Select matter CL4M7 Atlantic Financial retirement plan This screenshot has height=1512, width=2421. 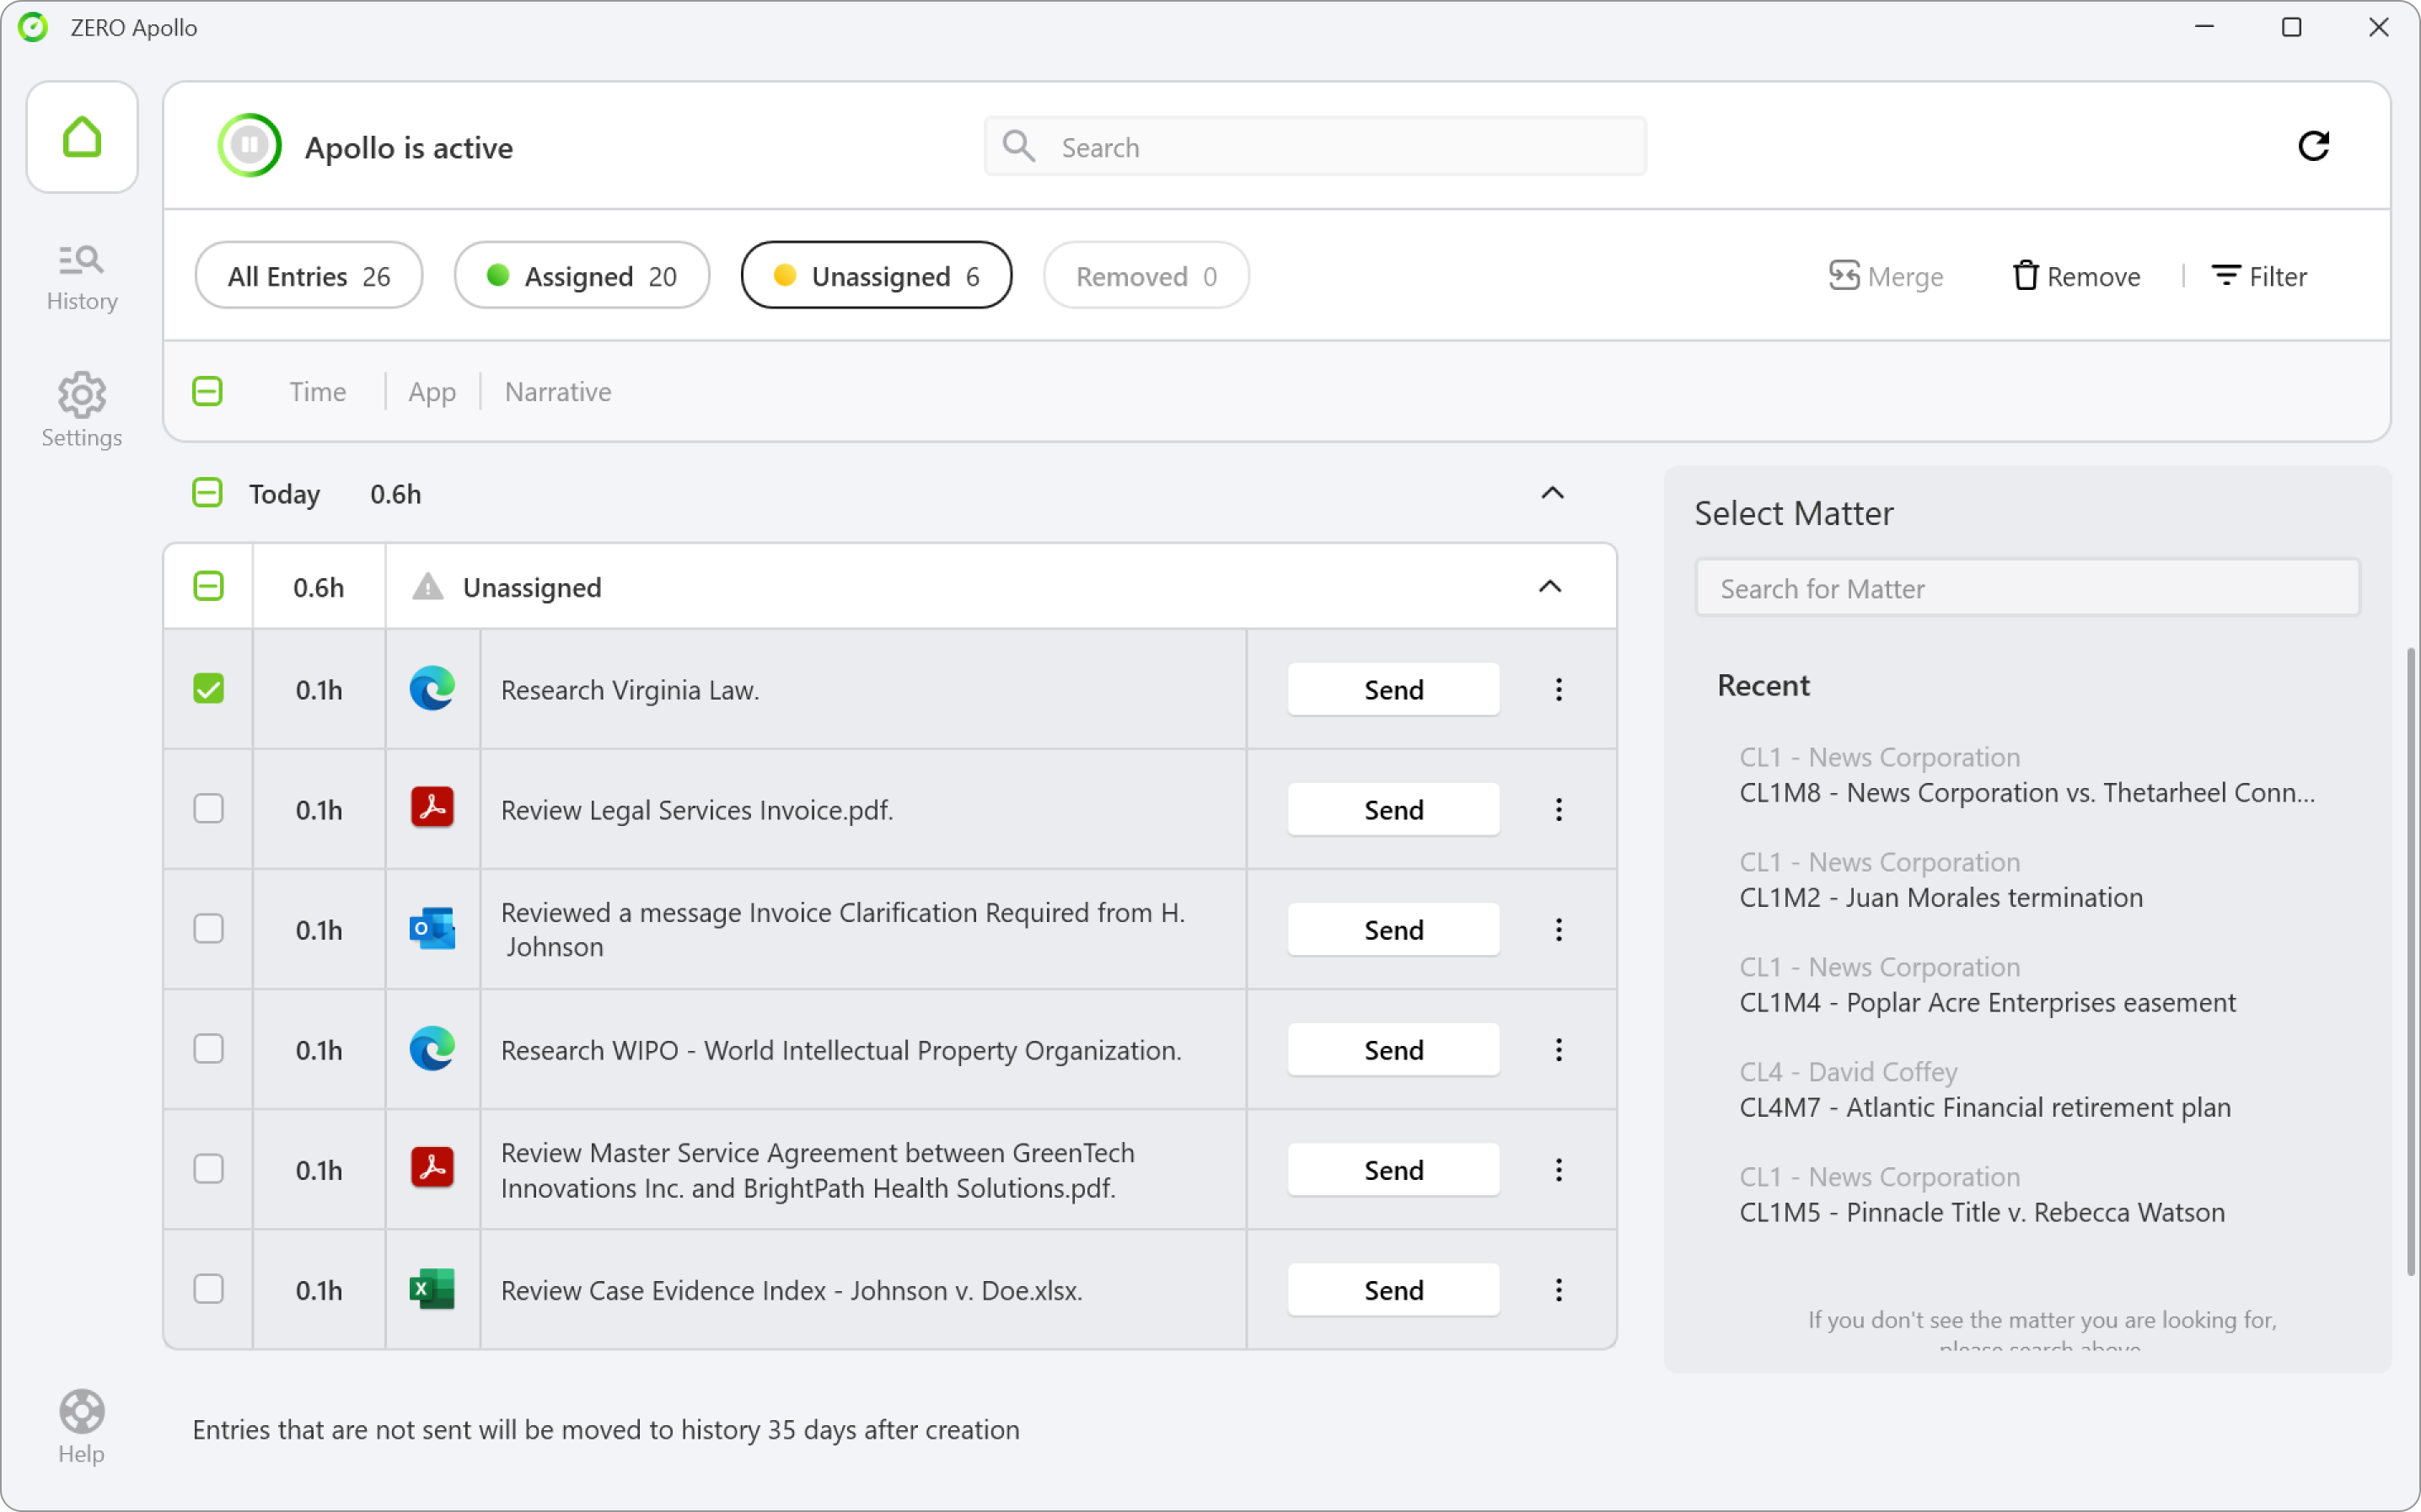[1984, 1089]
